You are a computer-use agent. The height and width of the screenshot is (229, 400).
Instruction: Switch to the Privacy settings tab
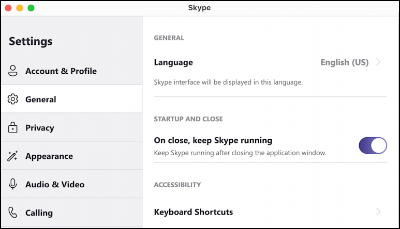point(40,128)
